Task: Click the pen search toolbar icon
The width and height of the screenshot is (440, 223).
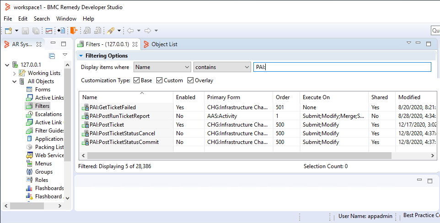Action: (111, 31)
